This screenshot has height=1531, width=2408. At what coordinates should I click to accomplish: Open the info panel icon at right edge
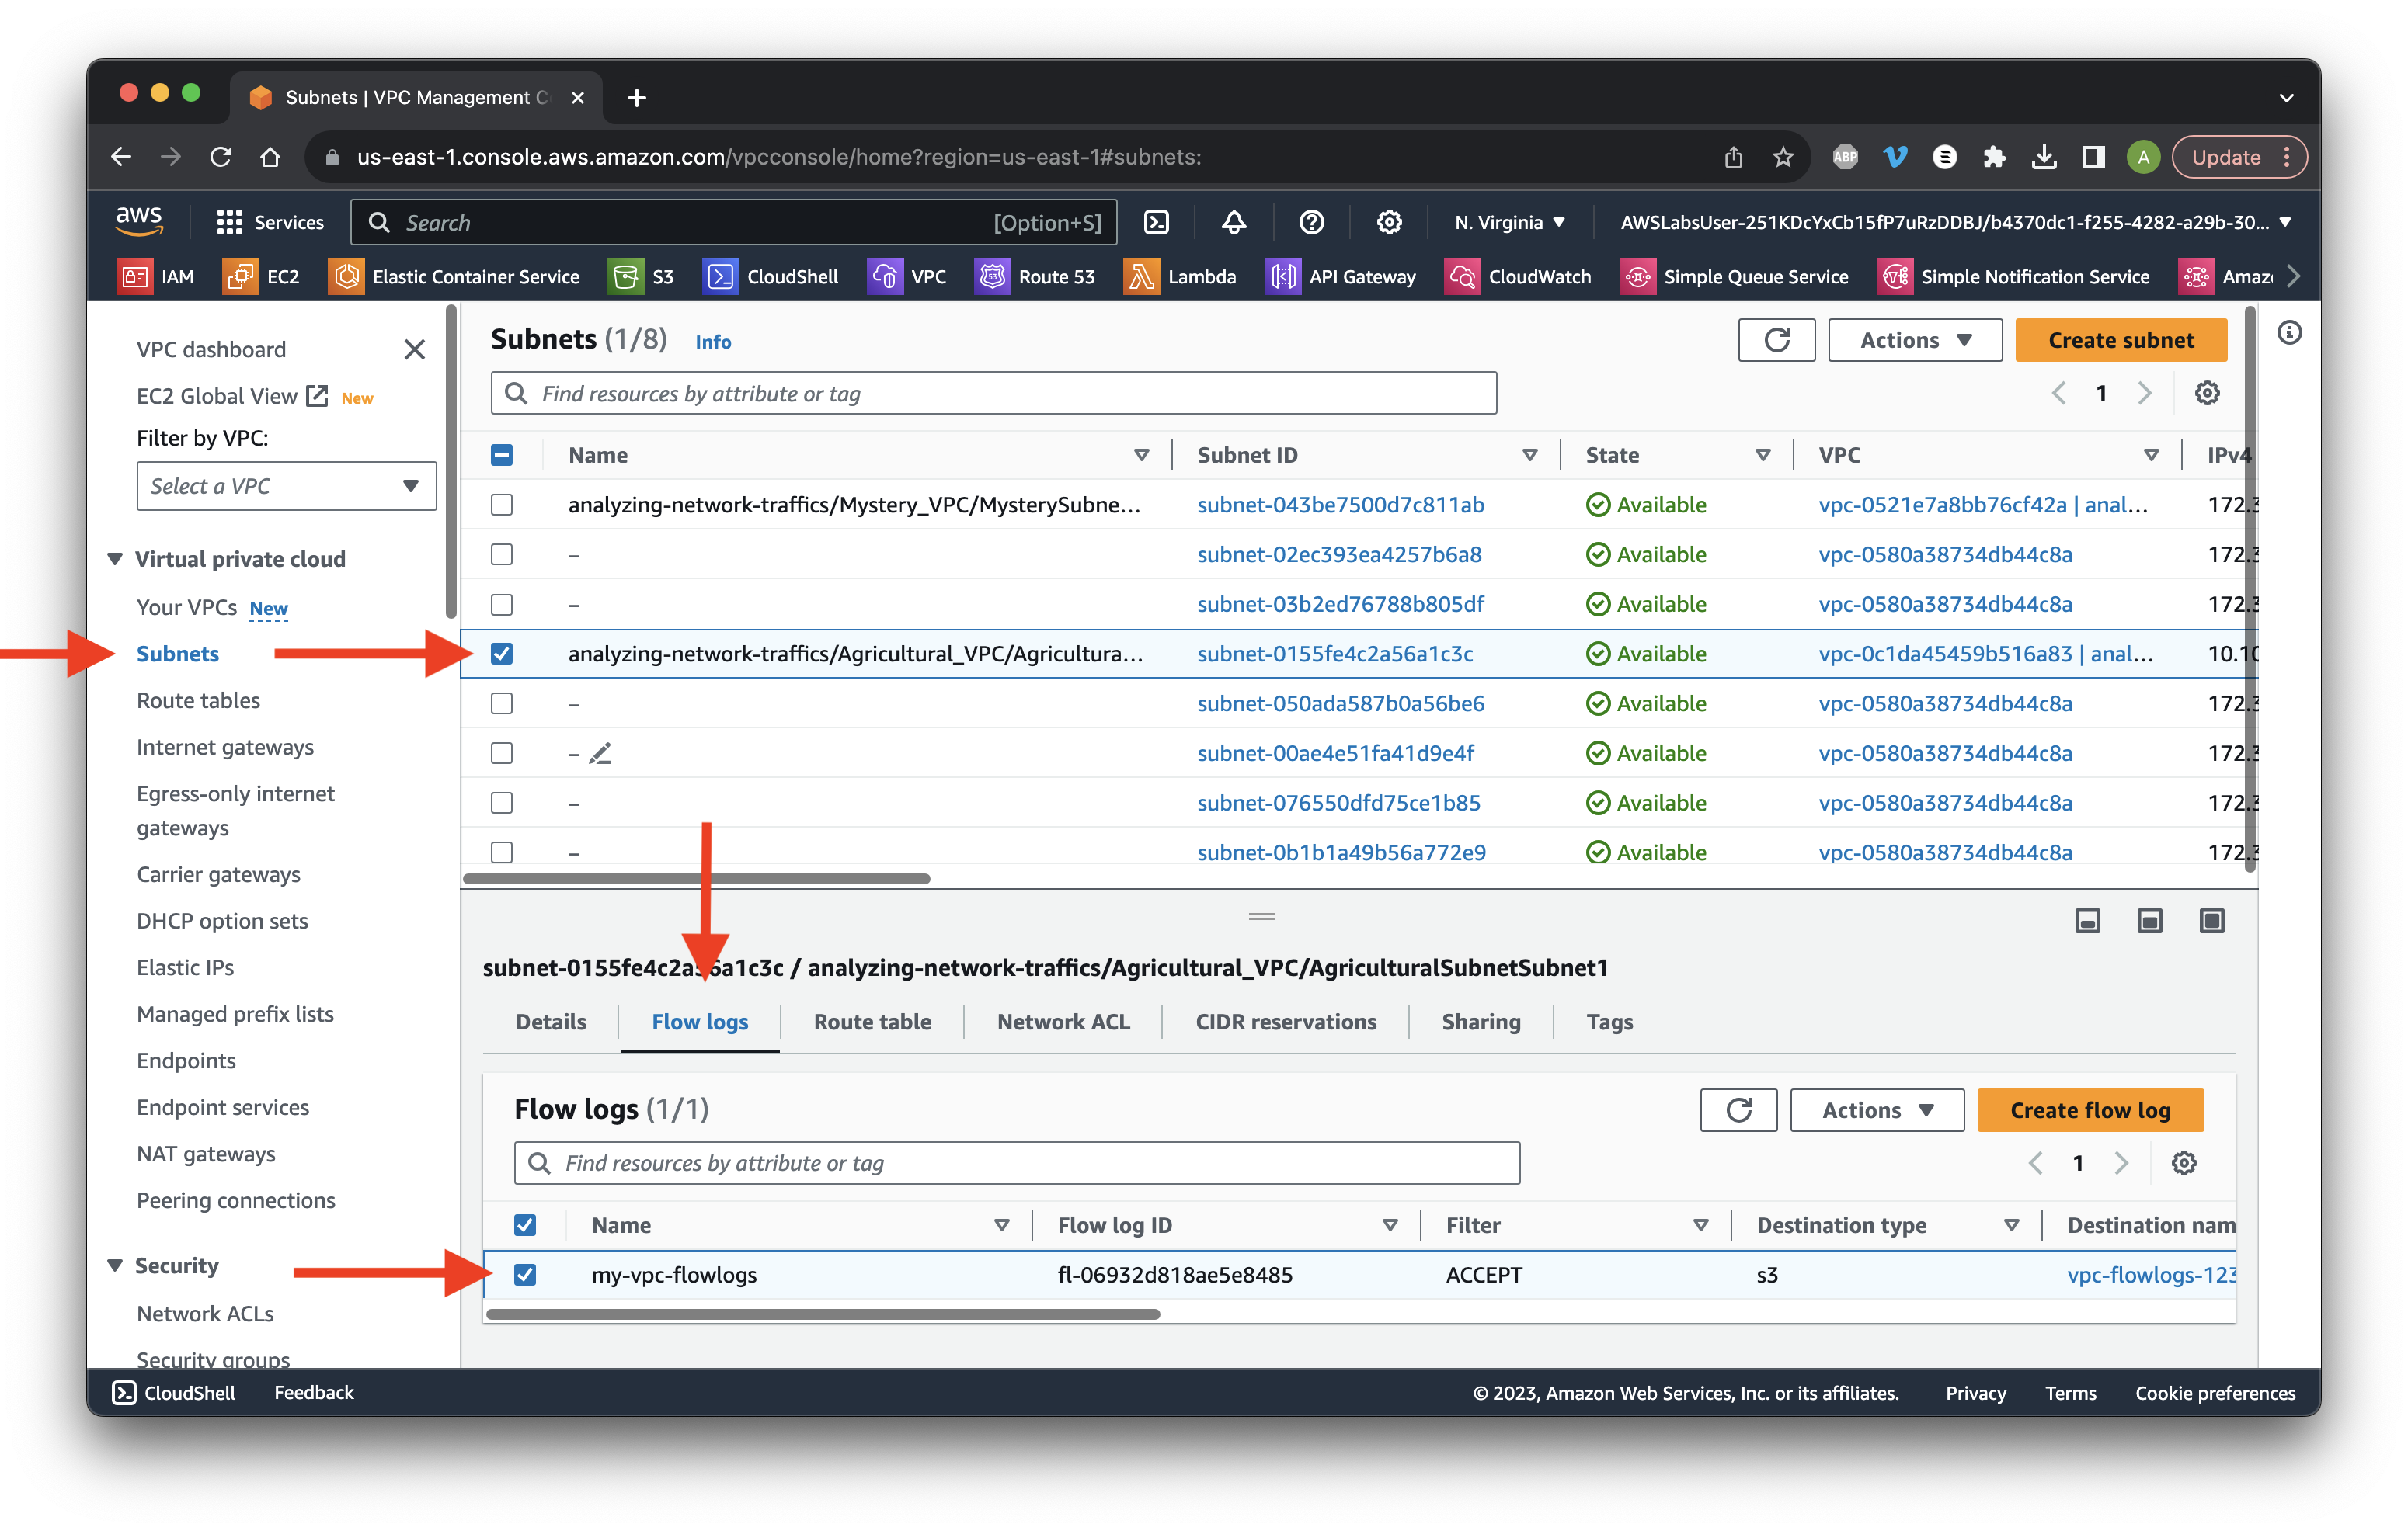(2289, 333)
